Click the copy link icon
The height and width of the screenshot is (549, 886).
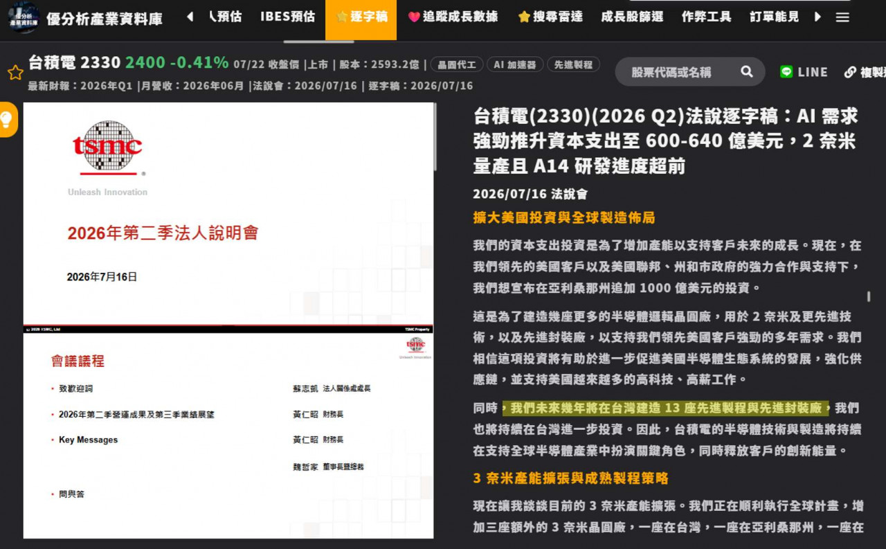click(850, 72)
